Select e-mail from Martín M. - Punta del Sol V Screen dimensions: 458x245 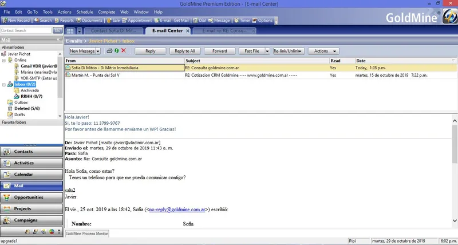tap(261, 76)
